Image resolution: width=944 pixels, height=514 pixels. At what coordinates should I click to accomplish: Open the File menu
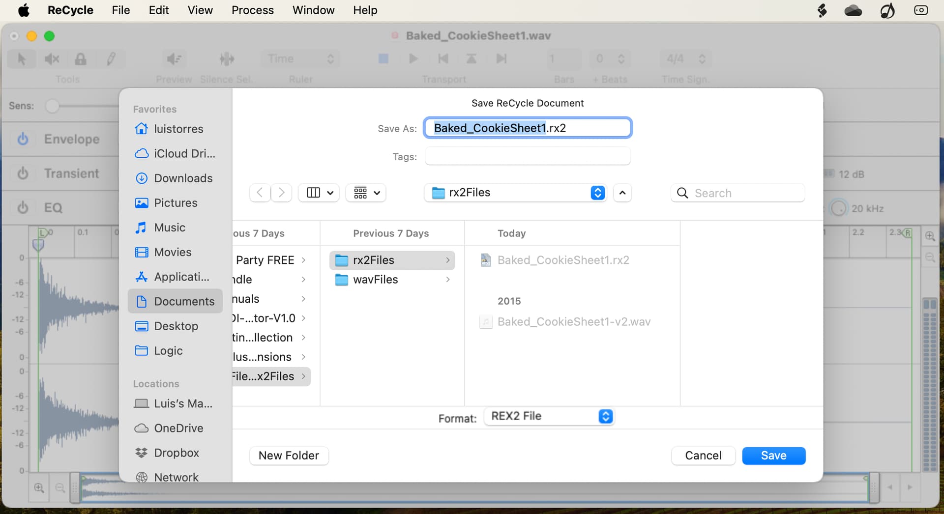click(121, 10)
